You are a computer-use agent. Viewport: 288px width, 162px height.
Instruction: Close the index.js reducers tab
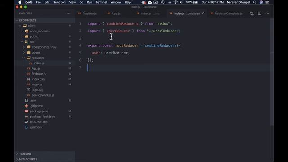point(203,13)
